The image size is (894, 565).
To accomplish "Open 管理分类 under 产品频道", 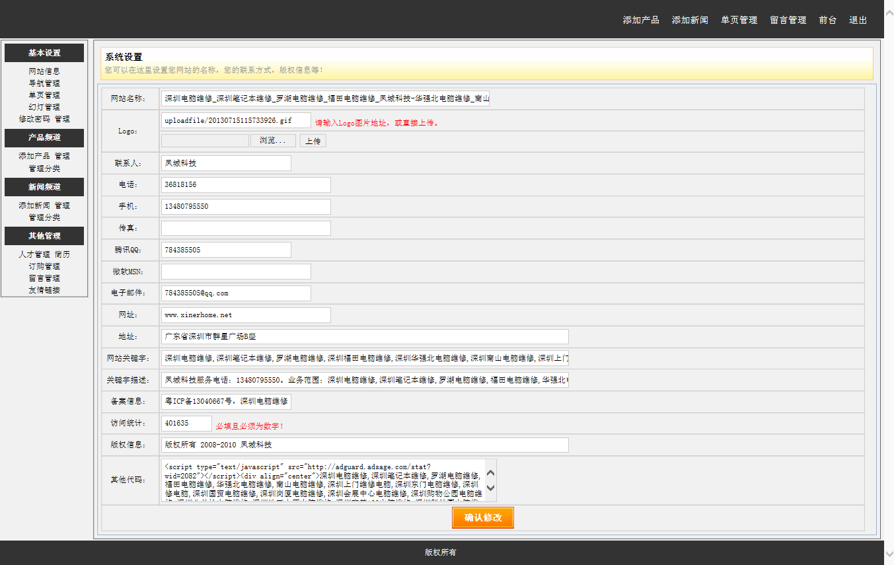I will tap(44, 169).
